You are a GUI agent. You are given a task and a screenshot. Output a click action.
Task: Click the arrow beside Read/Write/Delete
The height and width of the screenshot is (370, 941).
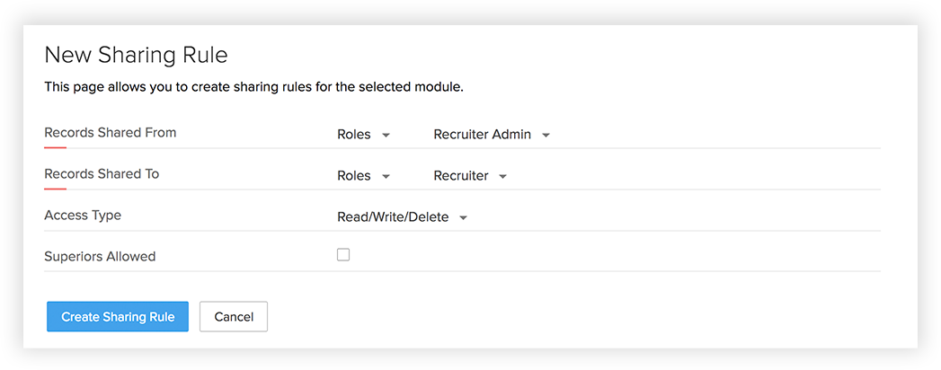pos(463,218)
